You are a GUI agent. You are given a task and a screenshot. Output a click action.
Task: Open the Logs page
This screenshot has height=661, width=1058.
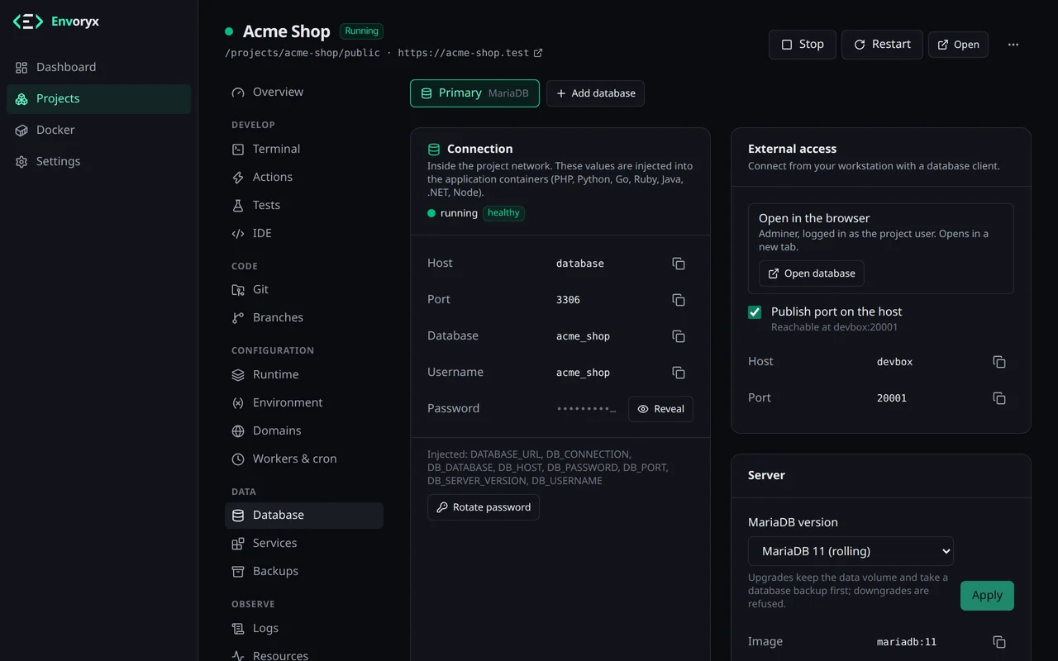[304, 629]
